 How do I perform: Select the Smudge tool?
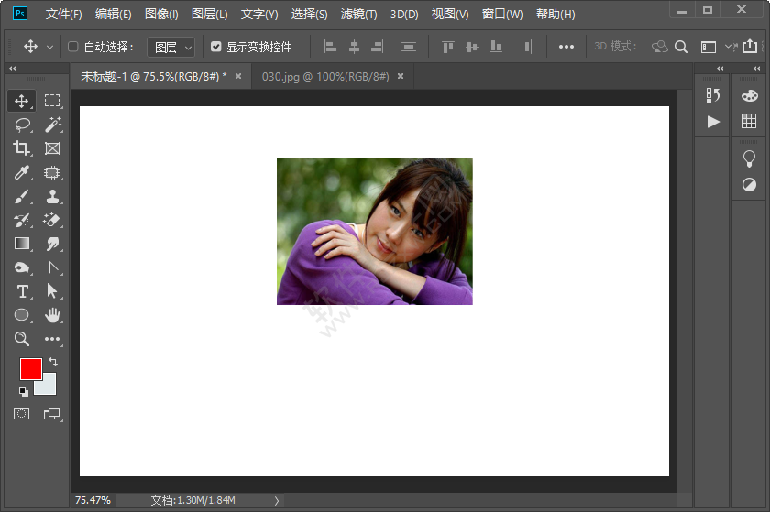52,244
